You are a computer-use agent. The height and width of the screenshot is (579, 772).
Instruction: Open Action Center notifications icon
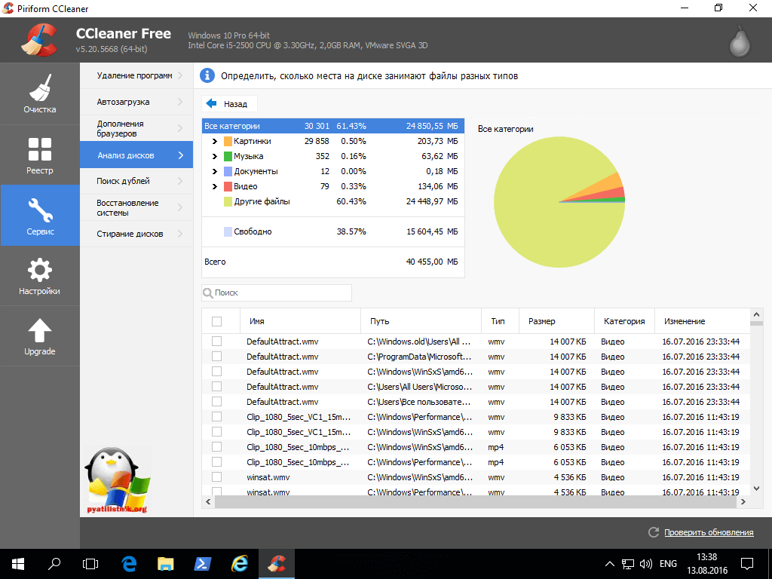(747, 564)
